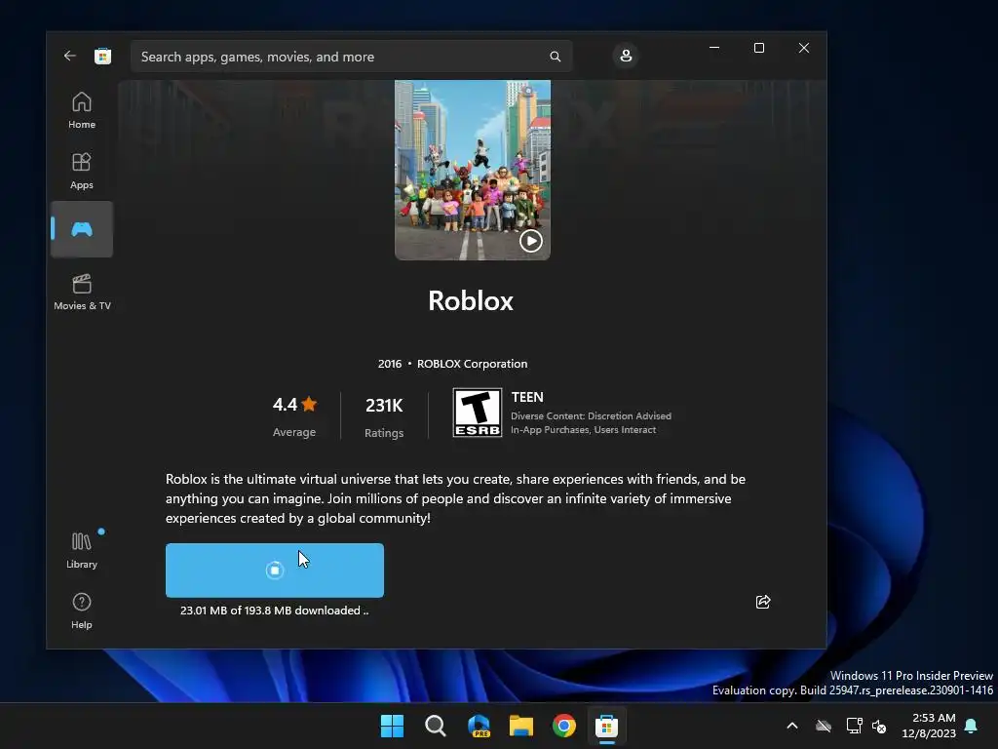This screenshot has height=749, width=998.
Task: Click the Microsoft Store logo icon
Action: pyautogui.click(x=102, y=56)
